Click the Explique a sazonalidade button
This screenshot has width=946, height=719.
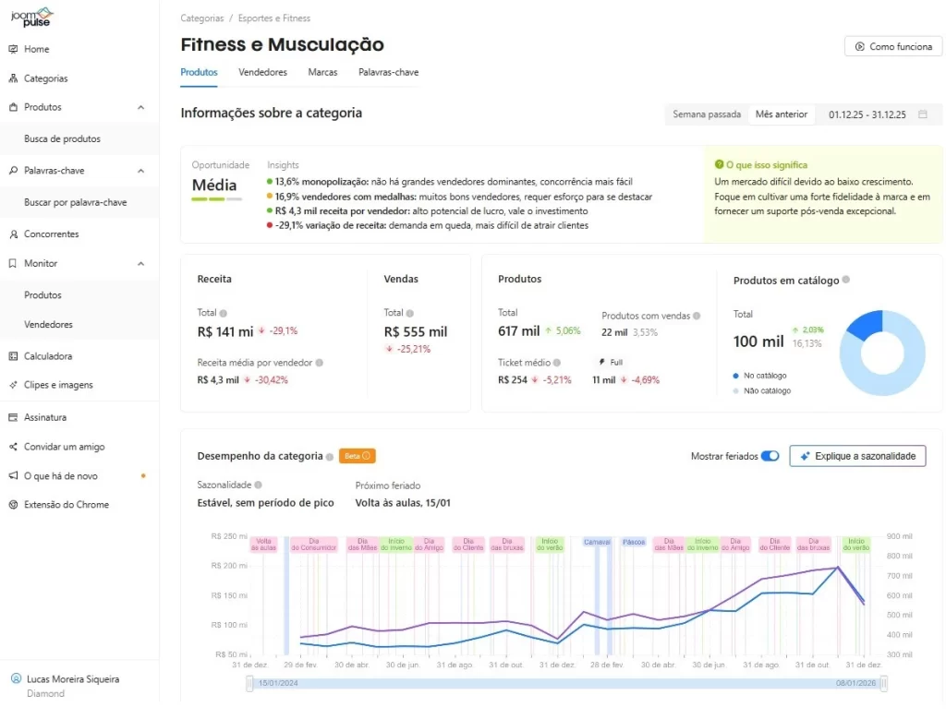pos(857,456)
